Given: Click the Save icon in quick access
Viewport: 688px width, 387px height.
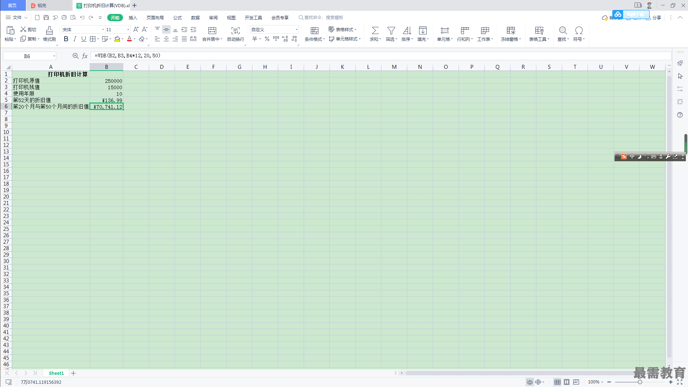Looking at the screenshot, I should point(46,18).
